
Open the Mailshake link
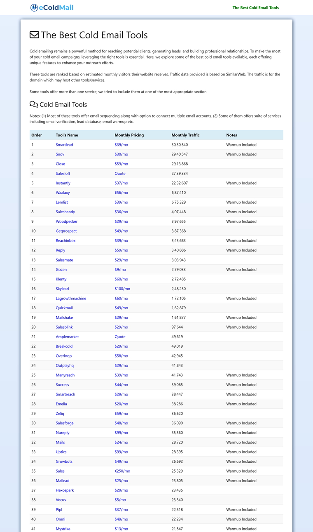pos(65,318)
